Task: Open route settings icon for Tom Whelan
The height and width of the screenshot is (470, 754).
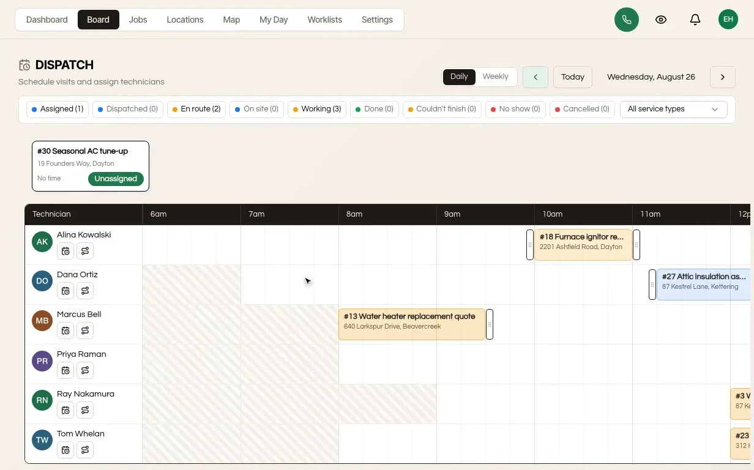Action: tap(85, 450)
